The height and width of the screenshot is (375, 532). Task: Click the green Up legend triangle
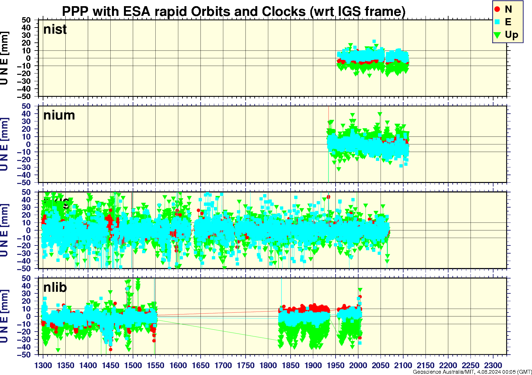click(497, 35)
